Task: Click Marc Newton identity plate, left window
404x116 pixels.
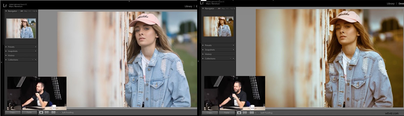Action: [16, 6]
